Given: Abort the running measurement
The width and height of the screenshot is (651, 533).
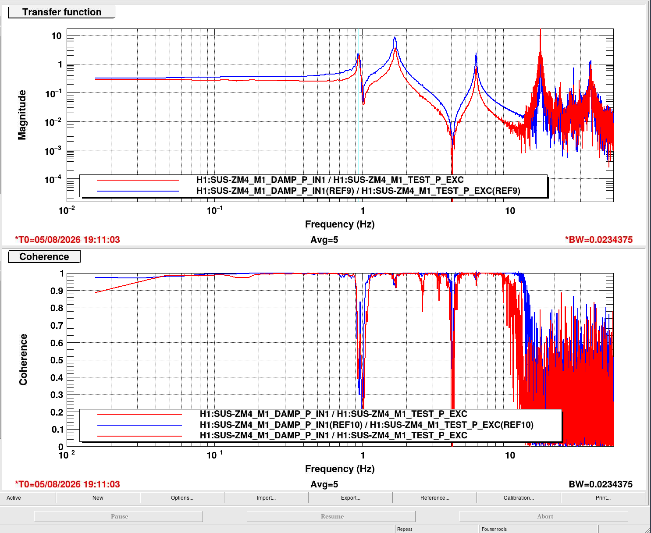Looking at the screenshot, I should pos(544,516).
